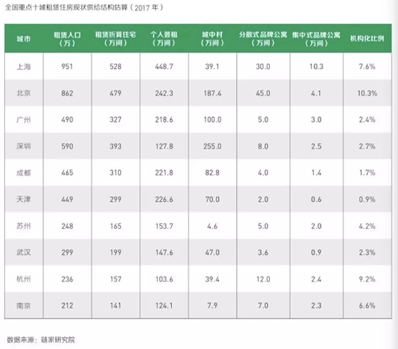Click the 南京 city cell
The width and height of the screenshot is (398, 349).
pyautogui.click(x=24, y=305)
